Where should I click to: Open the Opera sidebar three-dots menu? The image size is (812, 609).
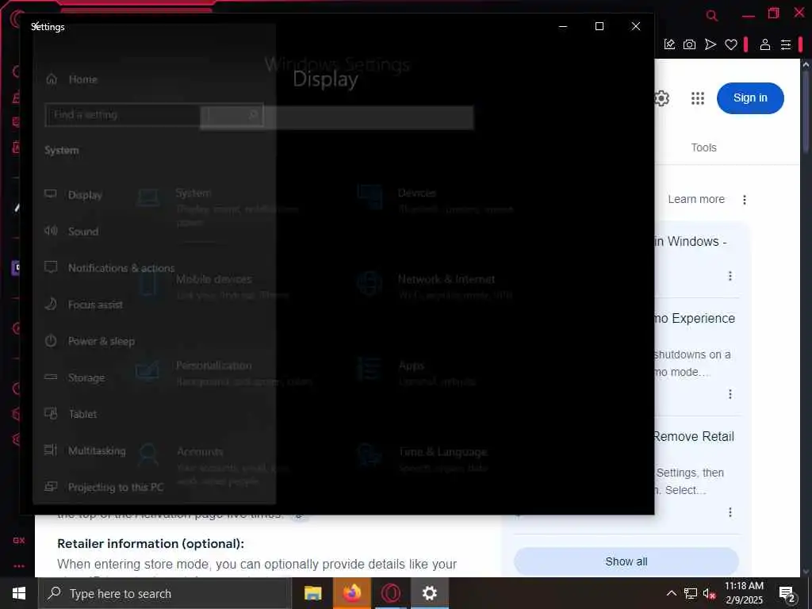coord(19,566)
